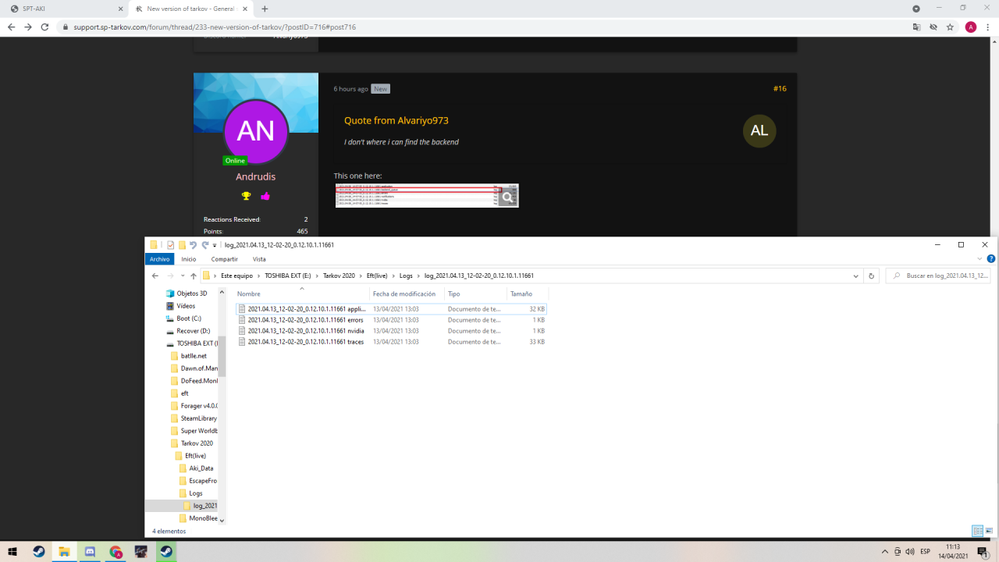999x562 pixels.
Task: Open Explorer help question mark
Action: tap(991, 259)
